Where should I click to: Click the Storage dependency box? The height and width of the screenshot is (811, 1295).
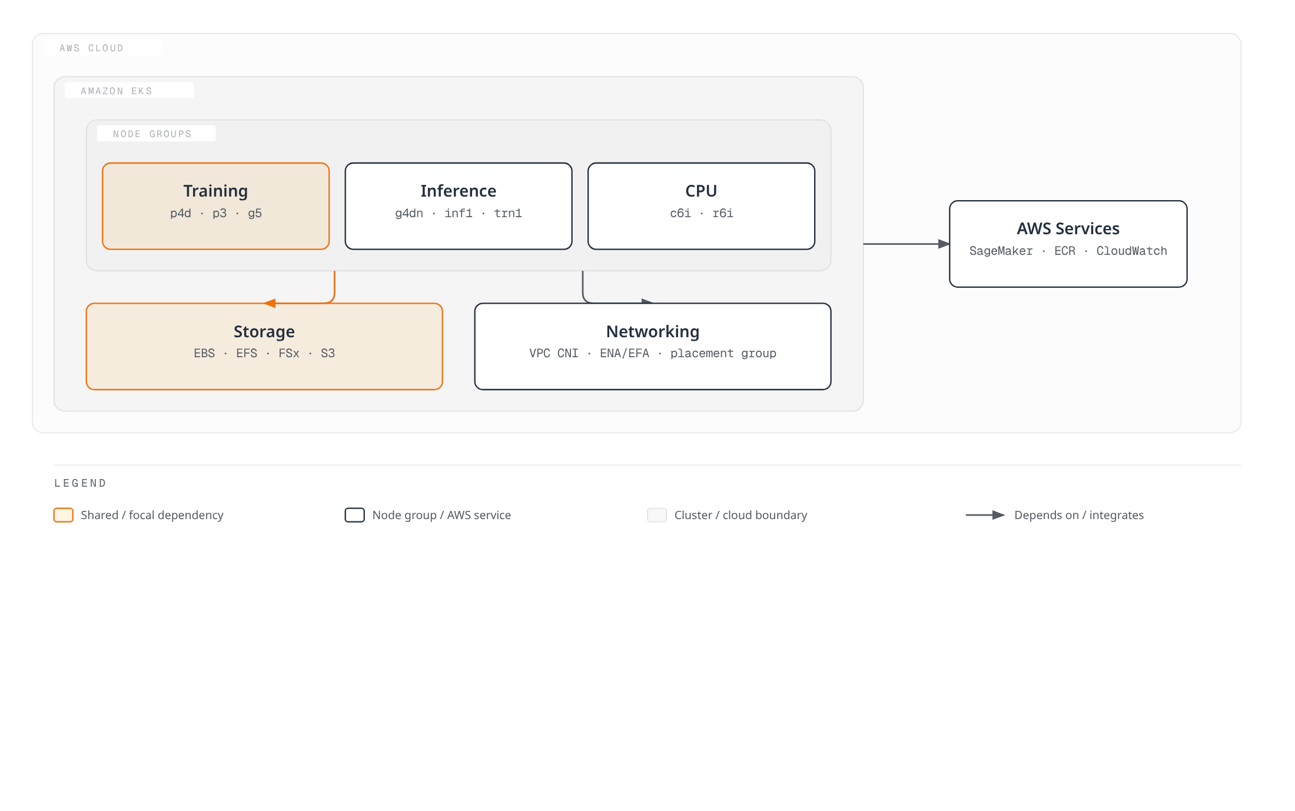coord(264,347)
